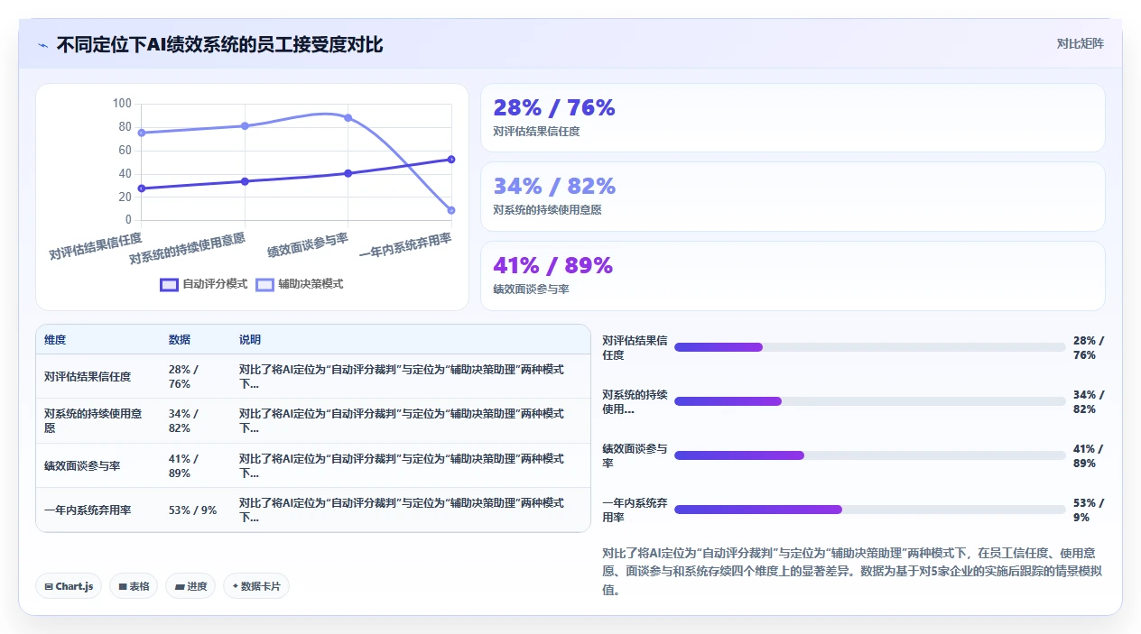This screenshot has height=634, width=1141.
Task: Click the 对比矩阵 label in header
Action: [x=1080, y=43]
